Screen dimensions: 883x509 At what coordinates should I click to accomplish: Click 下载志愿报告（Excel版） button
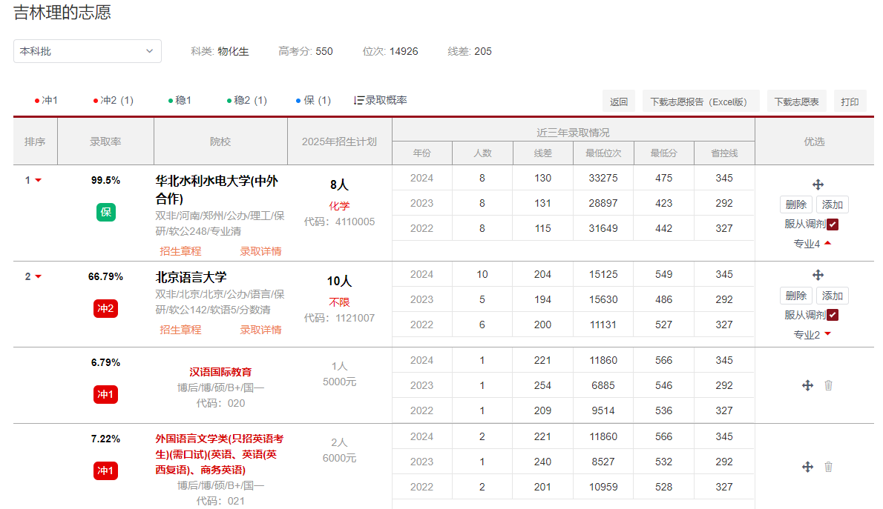click(x=701, y=102)
